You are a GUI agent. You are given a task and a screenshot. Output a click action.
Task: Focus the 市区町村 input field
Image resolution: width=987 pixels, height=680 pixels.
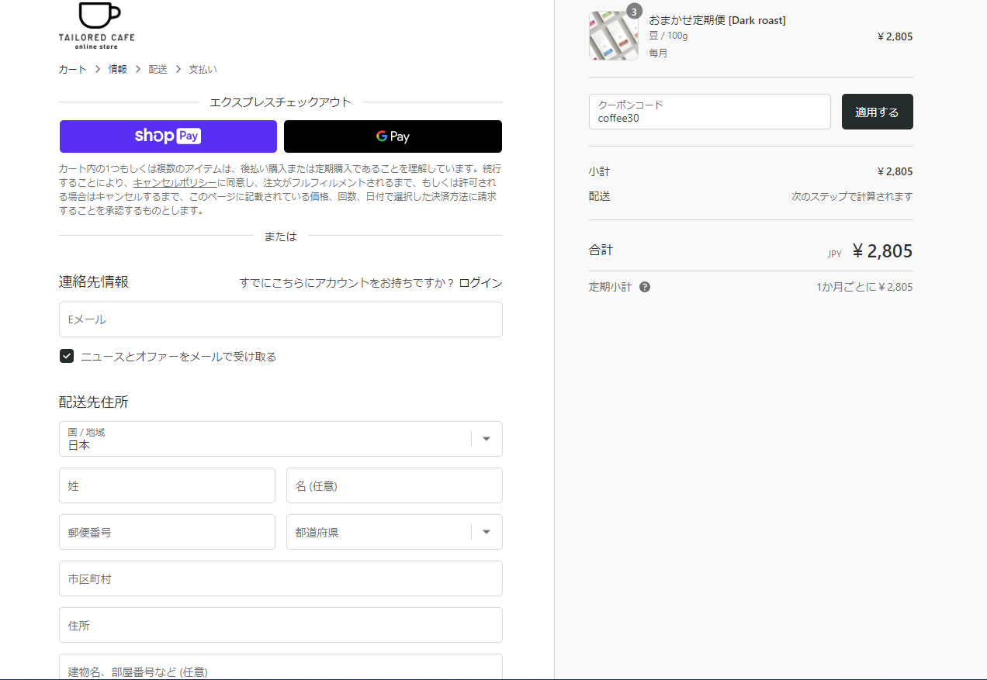(281, 578)
